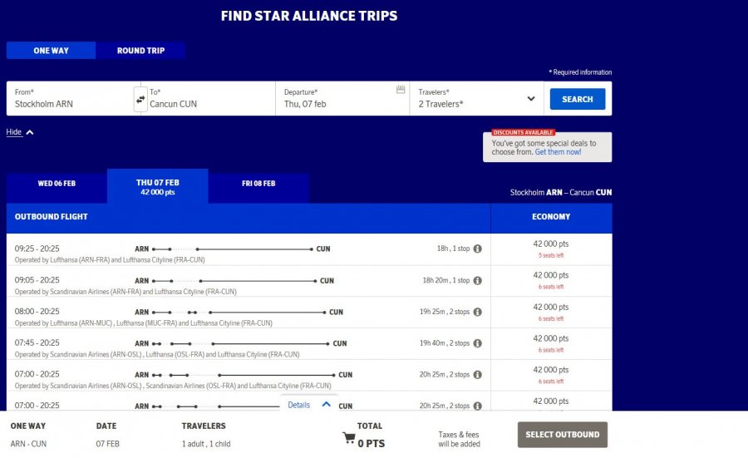Click the shopping cart total icon

(349, 438)
